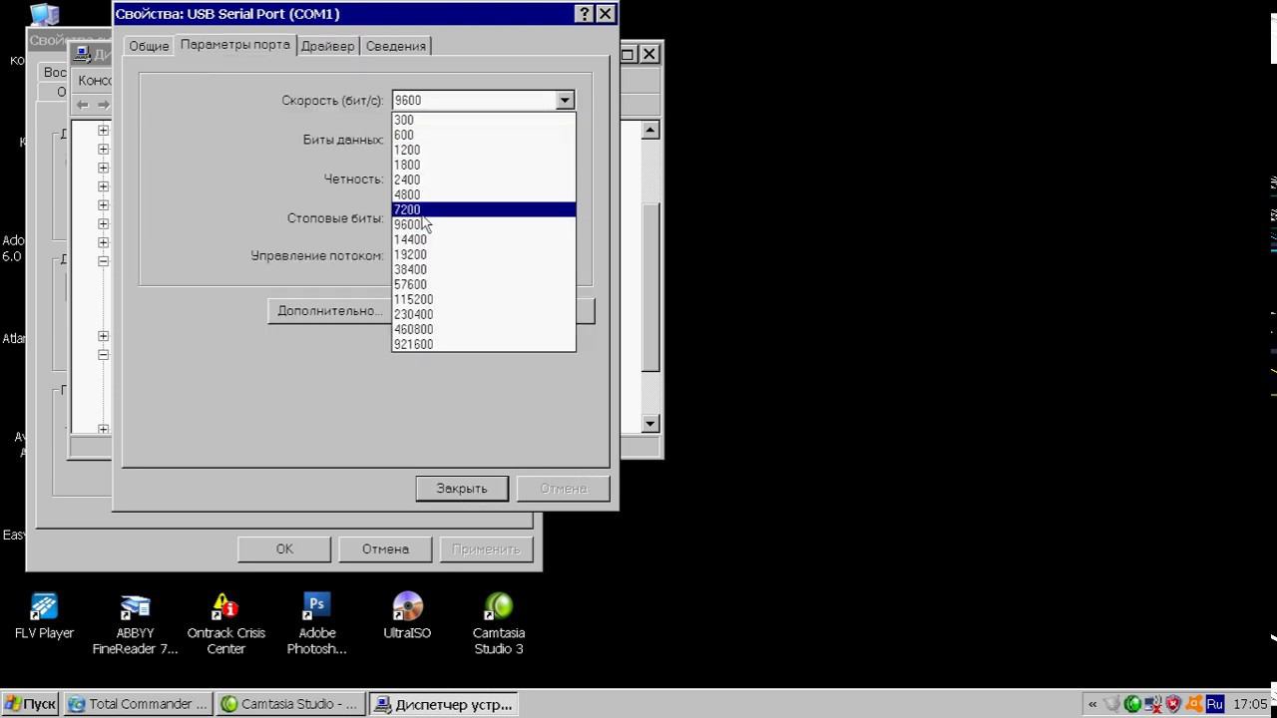Click the Ru language indicator

[x=1214, y=704]
